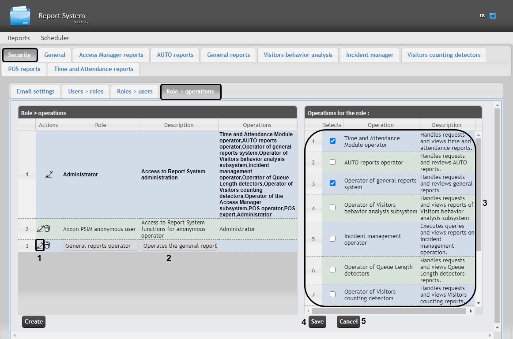Check the Incident management operator box
Viewport: 513px width, 339px height.
pos(333,239)
